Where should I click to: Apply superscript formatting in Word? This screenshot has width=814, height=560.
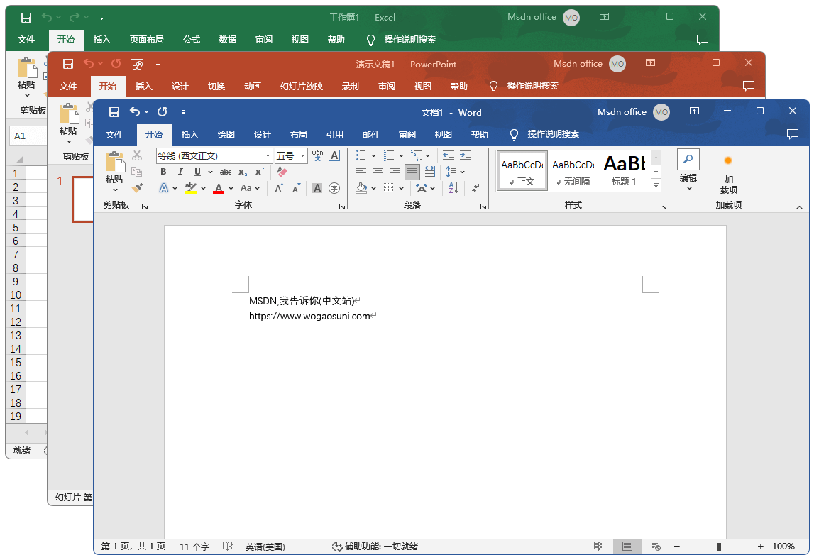pyautogui.click(x=260, y=172)
